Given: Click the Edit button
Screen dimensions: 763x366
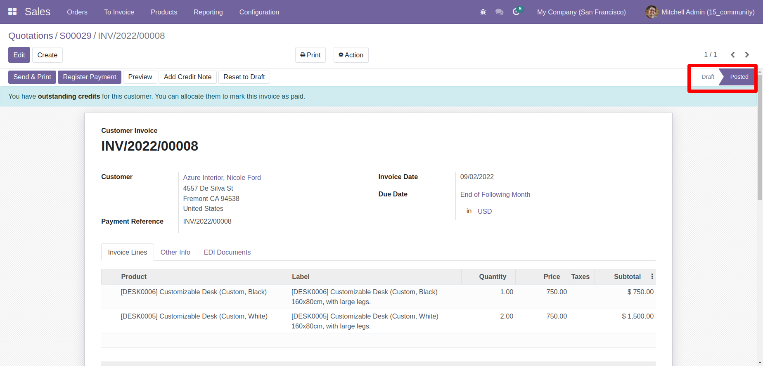Looking at the screenshot, I should coord(19,55).
